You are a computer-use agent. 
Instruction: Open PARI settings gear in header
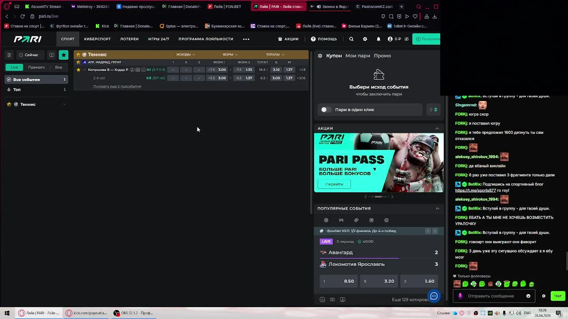[x=365, y=39]
